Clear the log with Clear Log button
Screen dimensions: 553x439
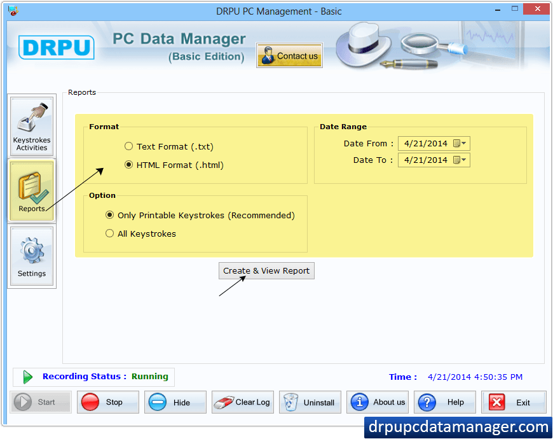[x=243, y=402]
